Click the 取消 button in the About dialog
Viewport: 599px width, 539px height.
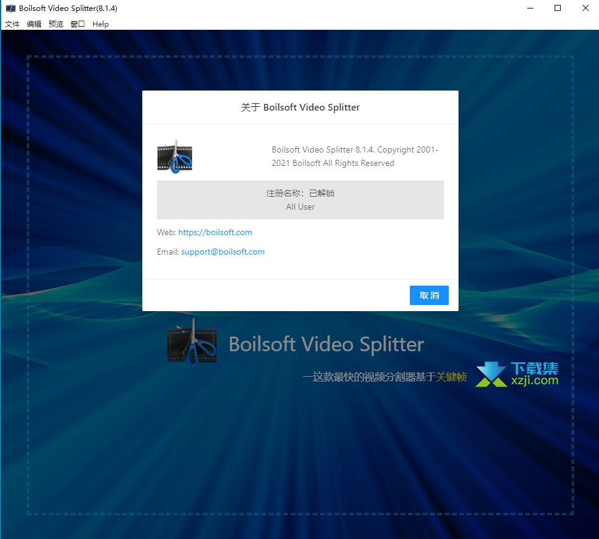coord(429,295)
